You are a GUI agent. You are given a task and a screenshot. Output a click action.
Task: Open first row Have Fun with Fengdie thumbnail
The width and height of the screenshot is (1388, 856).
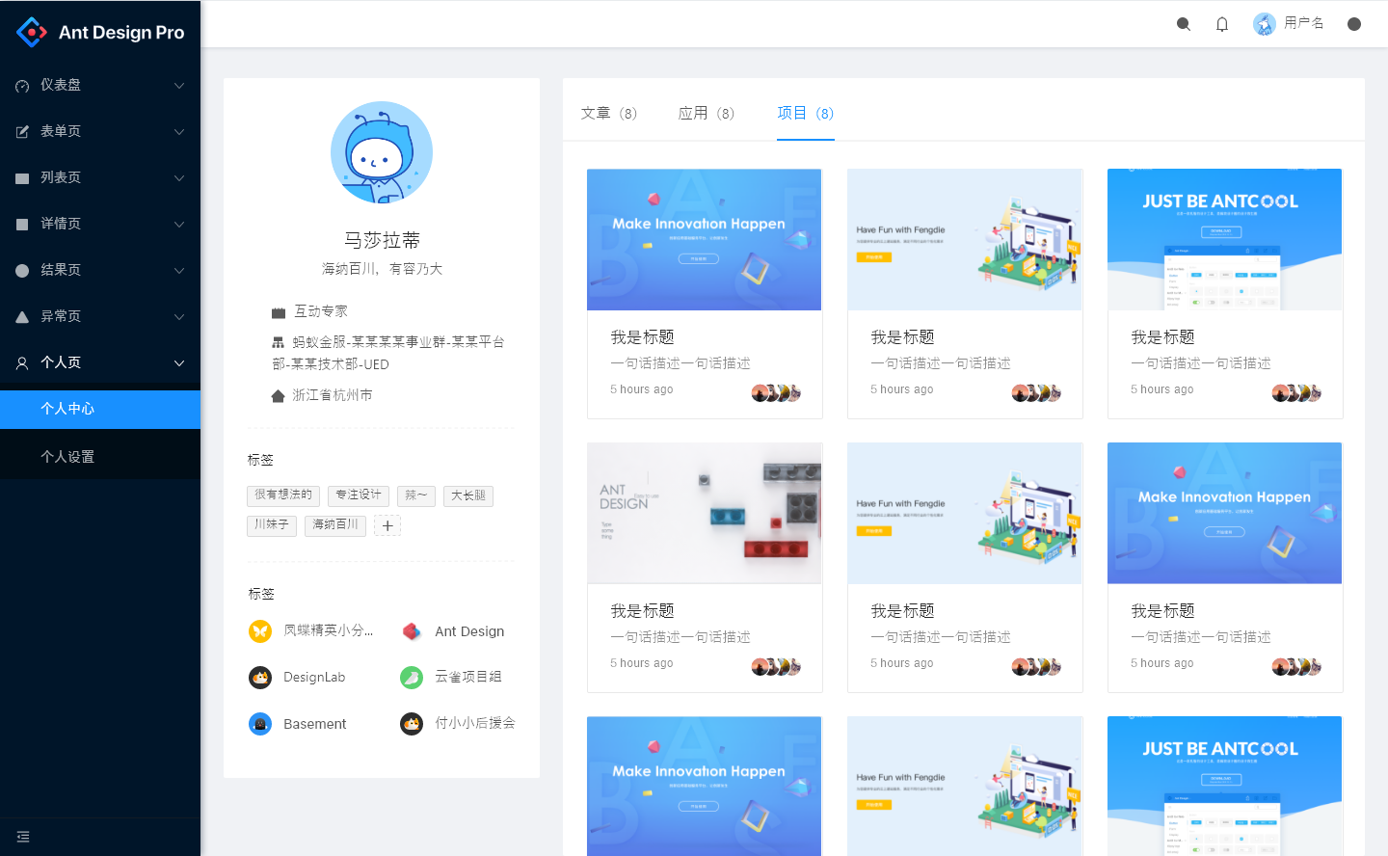tap(965, 240)
